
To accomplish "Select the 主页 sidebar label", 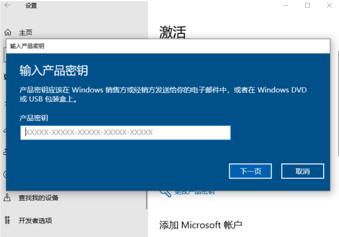I will 26,33.
